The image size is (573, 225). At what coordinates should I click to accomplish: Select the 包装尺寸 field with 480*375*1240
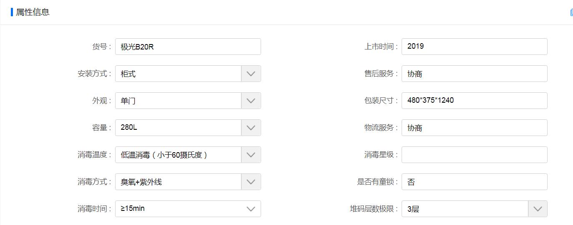[474, 101]
